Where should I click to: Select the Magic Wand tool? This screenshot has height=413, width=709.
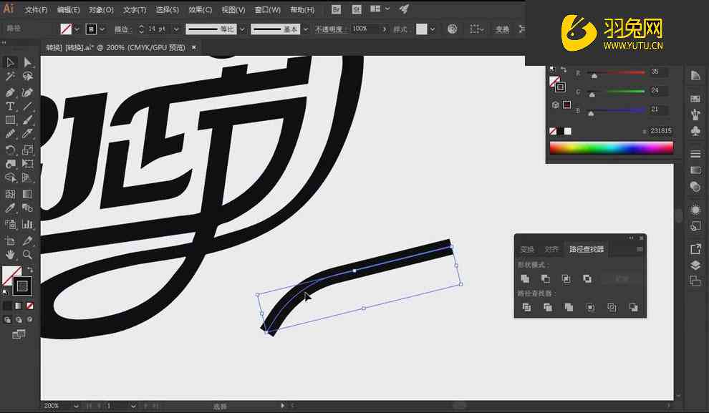(10, 77)
